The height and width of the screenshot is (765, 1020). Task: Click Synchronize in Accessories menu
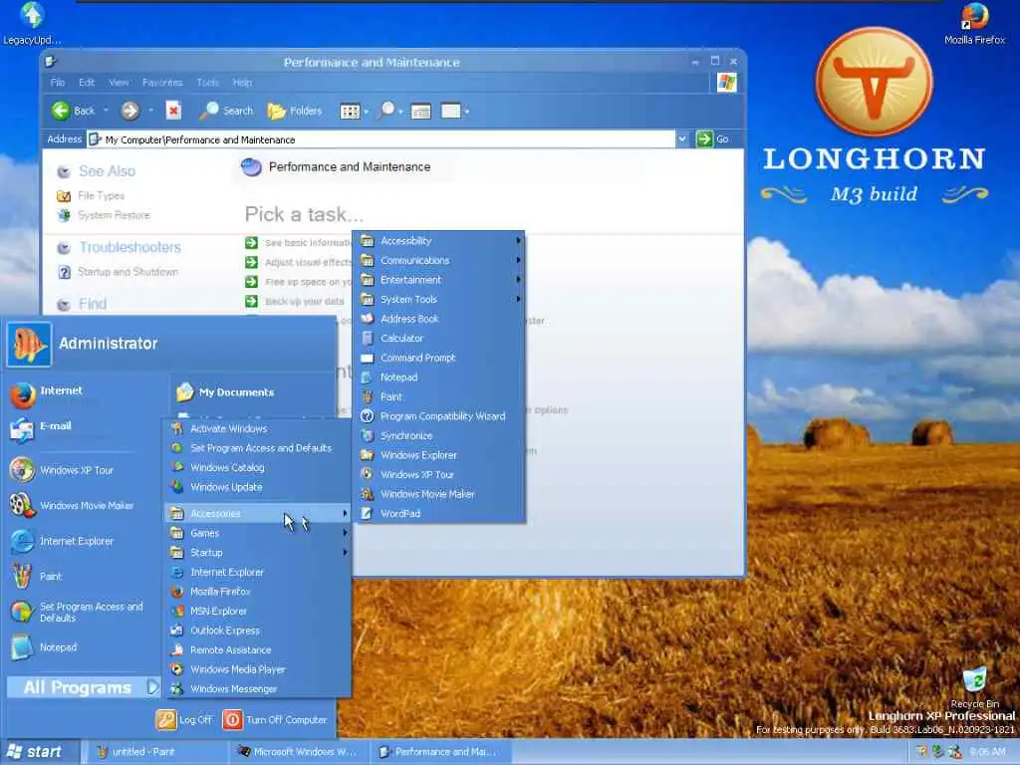439,436
